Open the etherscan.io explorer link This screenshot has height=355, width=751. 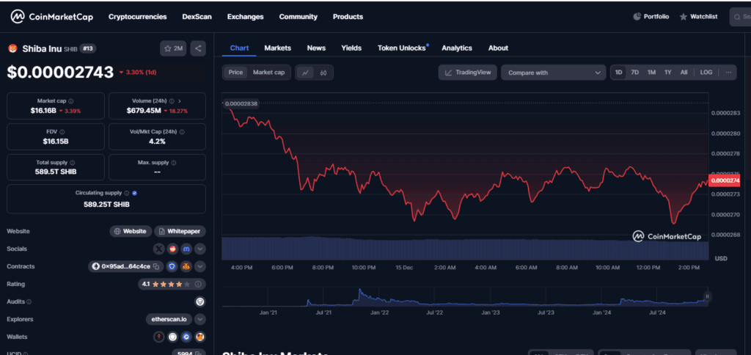pos(169,319)
